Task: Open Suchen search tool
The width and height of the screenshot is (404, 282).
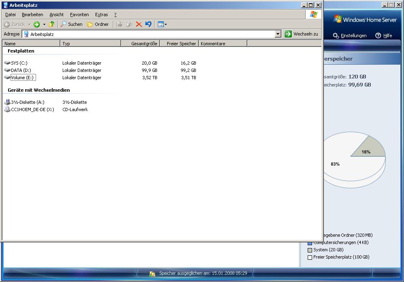Action: click(x=71, y=24)
